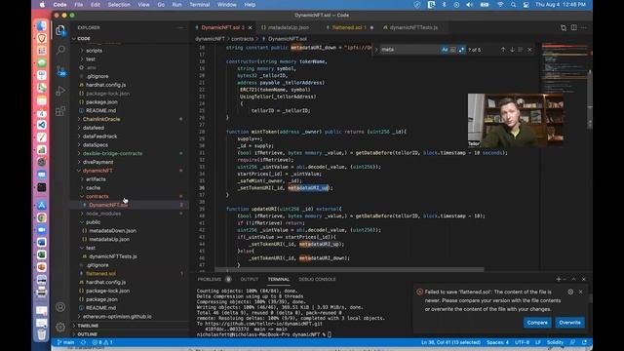Click the Explorer more actions ellipsis
624x351 pixels.
180,28
